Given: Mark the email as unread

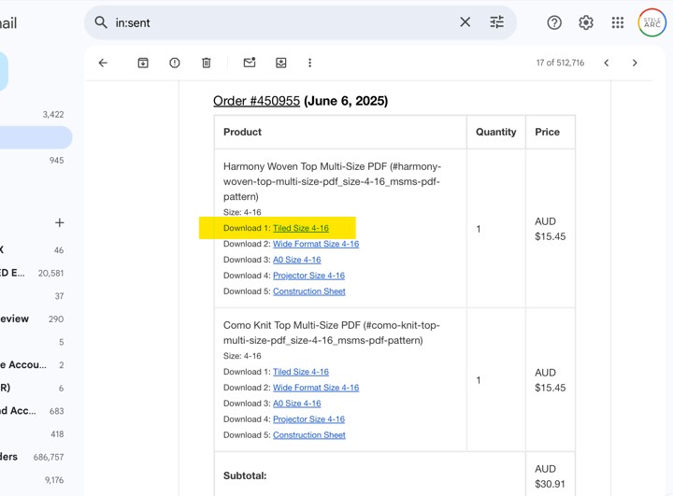Looking at the screenshot, I should 250,63.
